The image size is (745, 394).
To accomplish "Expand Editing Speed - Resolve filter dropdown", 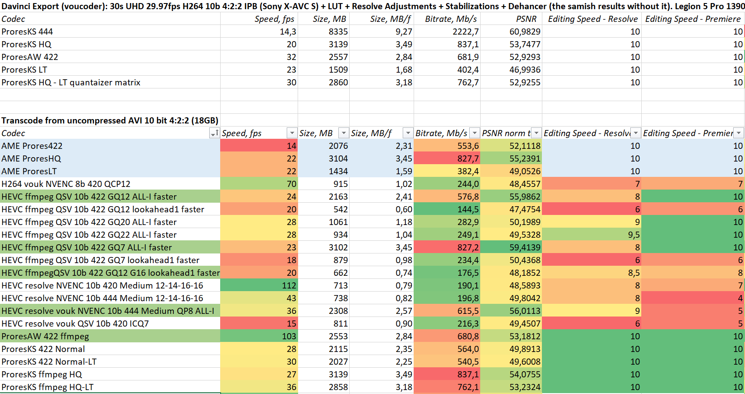I will 636,133.
